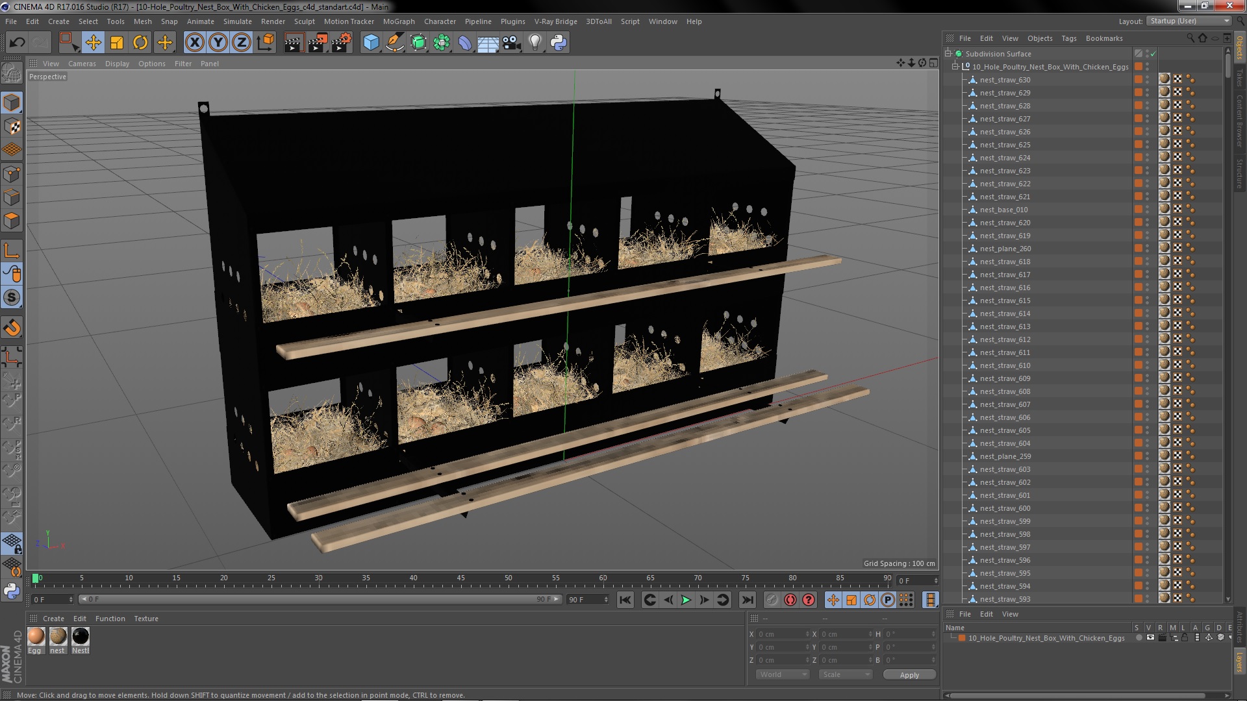
Task: Select the Scale tool
Action: click(117, 43)
